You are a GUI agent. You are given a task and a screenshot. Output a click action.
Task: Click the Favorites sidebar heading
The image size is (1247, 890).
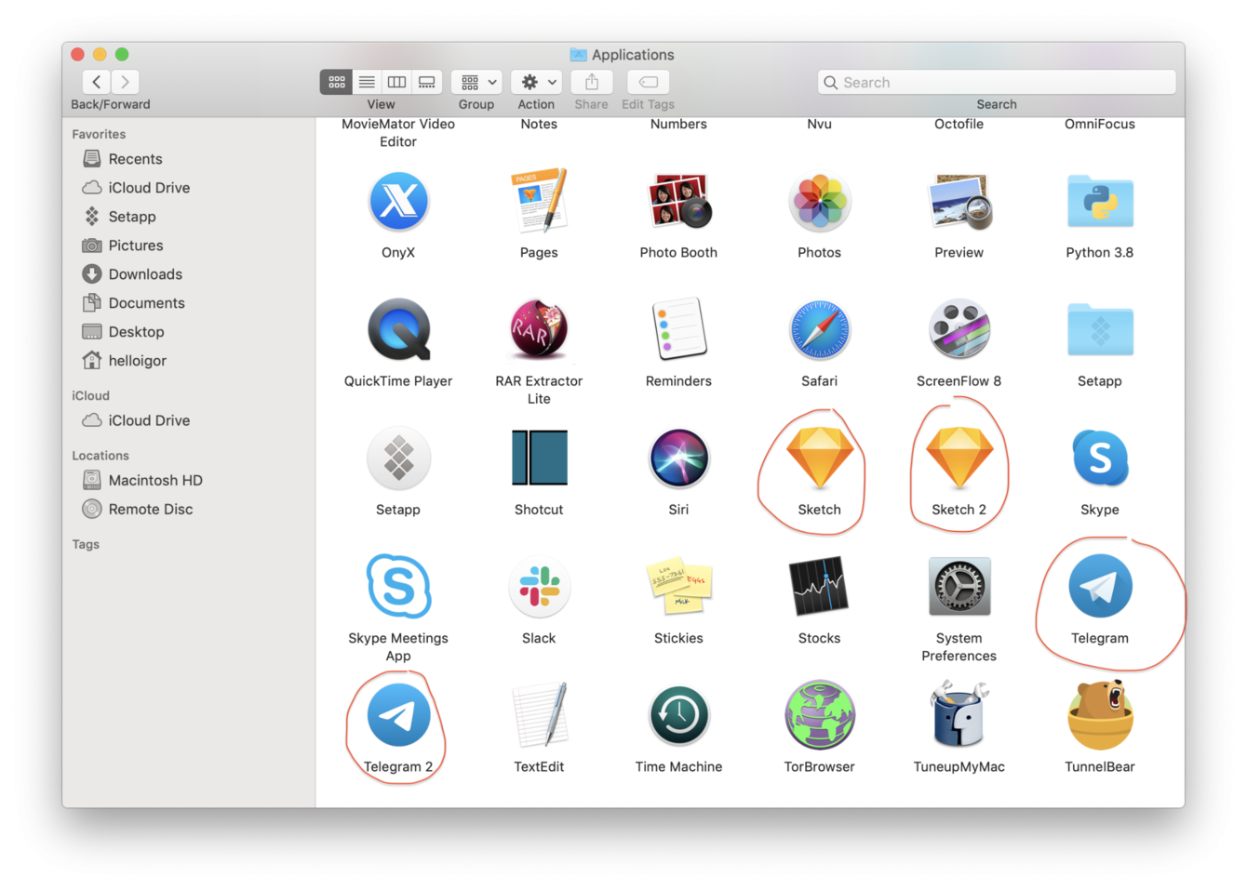click(x=99, y=134)
